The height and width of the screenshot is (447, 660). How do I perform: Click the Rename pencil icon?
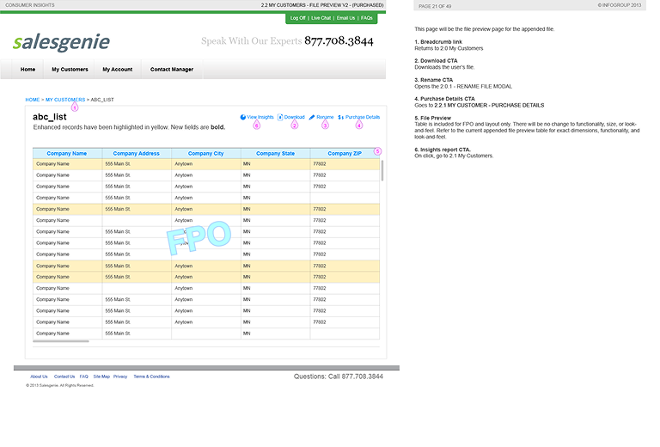tap(312, 118)
